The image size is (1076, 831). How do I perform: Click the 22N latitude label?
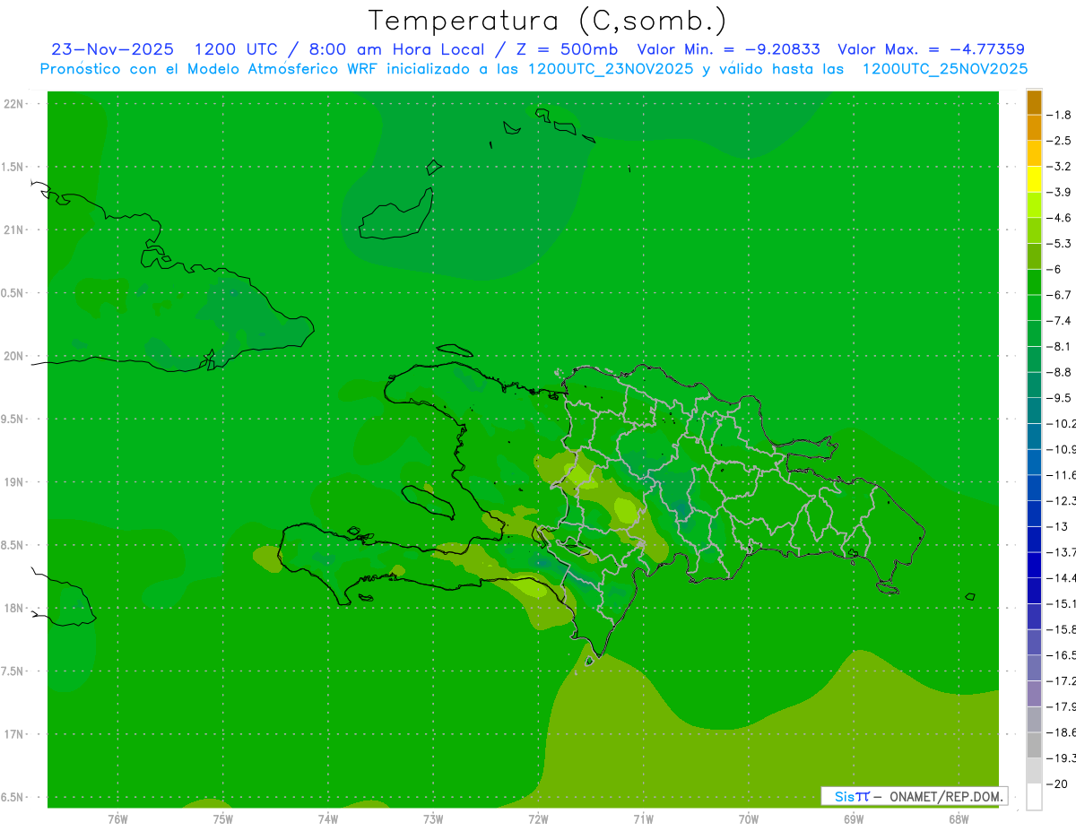pyautogui.click(x=13, y=103)
